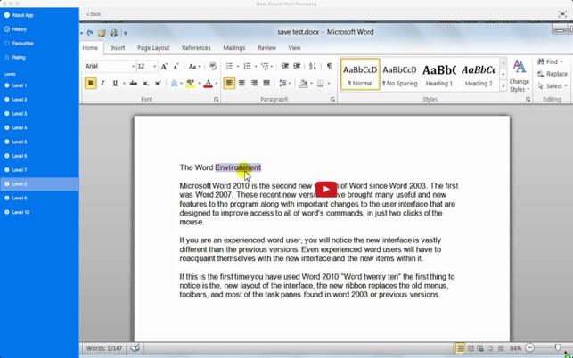The image size is (573, 358).
Task: Open the Arial font name dropdown
Action: 133,67
